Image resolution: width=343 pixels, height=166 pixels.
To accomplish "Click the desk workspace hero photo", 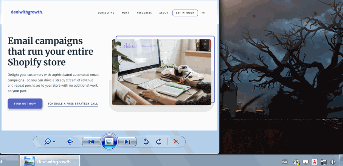I will pos(161,72).
